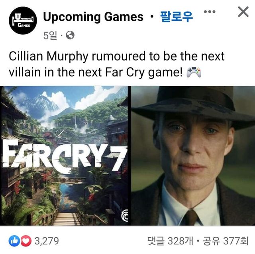Open the 댓글 328개 comments
255x254 pixels.
[x=170, y=241]
